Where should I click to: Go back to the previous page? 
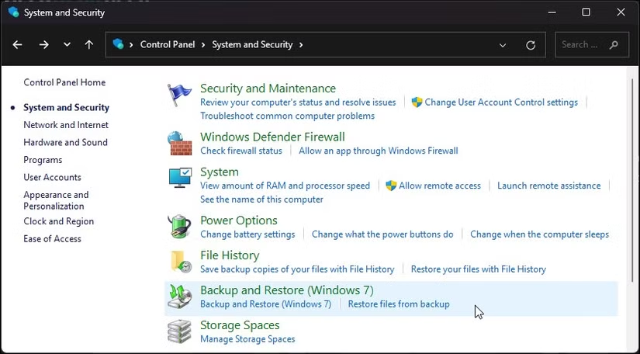(17, 44)
